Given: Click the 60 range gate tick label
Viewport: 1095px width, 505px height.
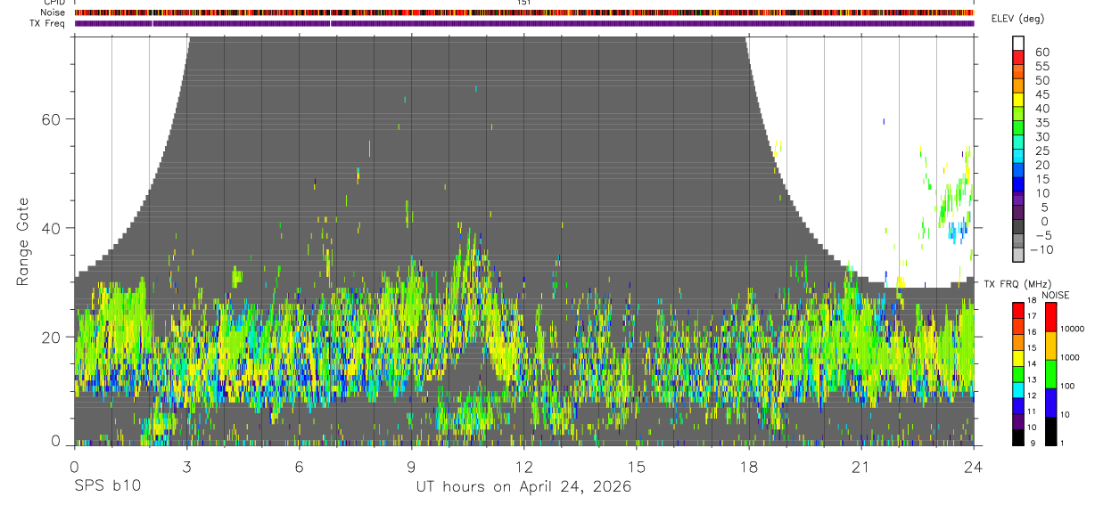Looking at the screenshot, I should click(51, 119).
